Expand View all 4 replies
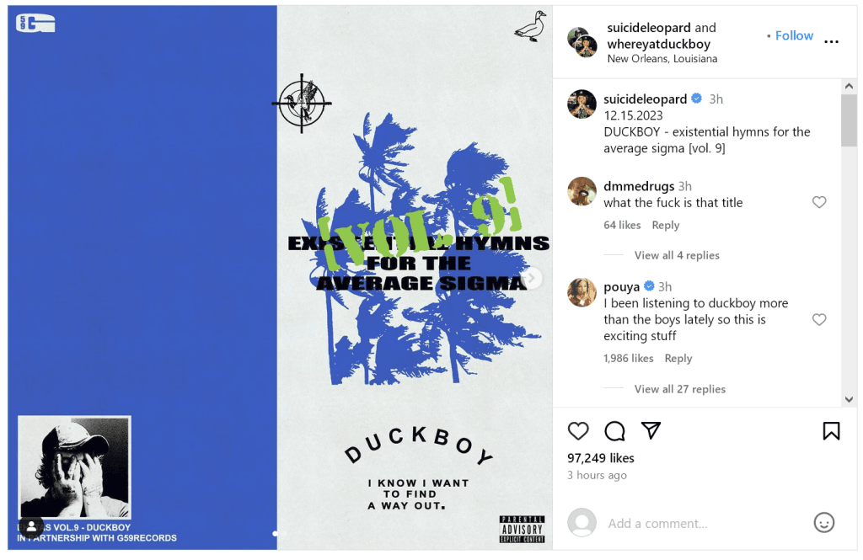The width and height of the screenshot is (863, 560). [677, 255]
